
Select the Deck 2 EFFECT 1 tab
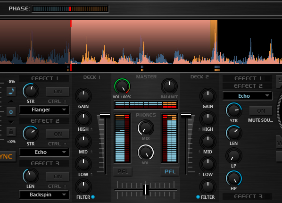[248, 78]
